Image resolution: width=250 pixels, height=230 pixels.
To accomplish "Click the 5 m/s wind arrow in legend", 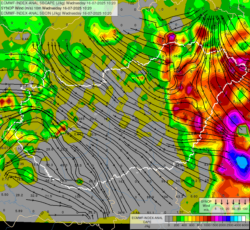I will pyautogui.click(x=216, y=202).
